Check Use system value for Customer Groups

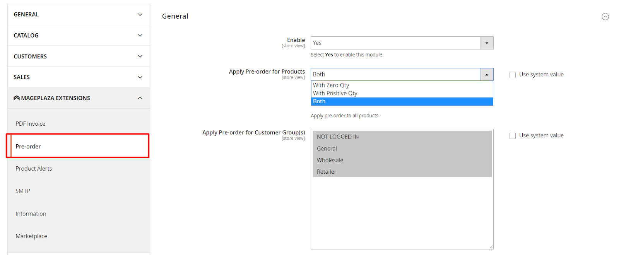(x=513, y=136)
